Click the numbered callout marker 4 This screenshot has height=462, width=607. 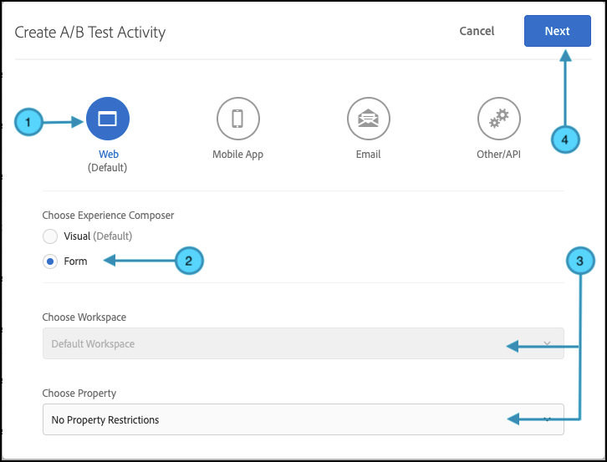[x=565, y=140]
